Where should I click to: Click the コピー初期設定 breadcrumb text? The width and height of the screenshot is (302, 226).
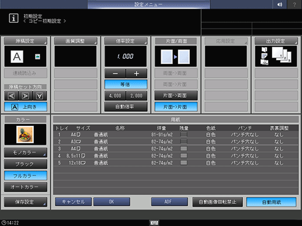point(45,21)
